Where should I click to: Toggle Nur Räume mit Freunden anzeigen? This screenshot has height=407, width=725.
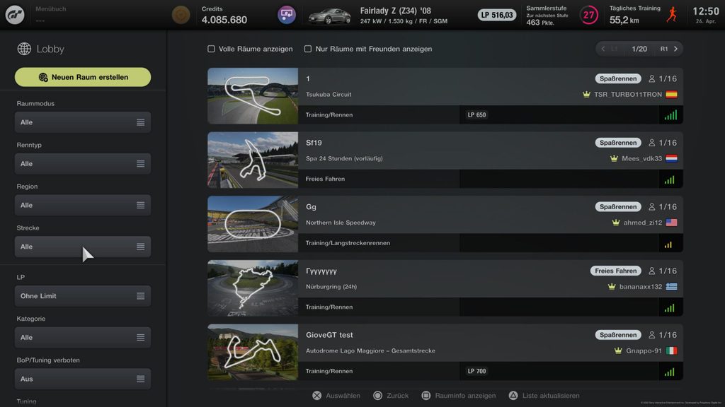click(x=308, y=49)
